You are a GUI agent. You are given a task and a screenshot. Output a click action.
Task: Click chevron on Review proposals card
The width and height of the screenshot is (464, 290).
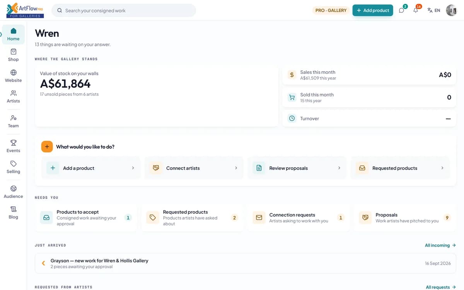pos(339,168)
